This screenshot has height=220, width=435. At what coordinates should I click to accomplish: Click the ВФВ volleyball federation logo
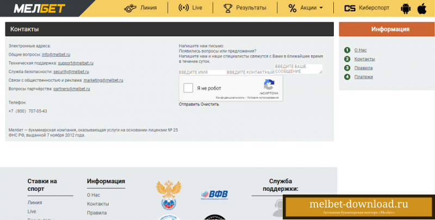[214, 195]
